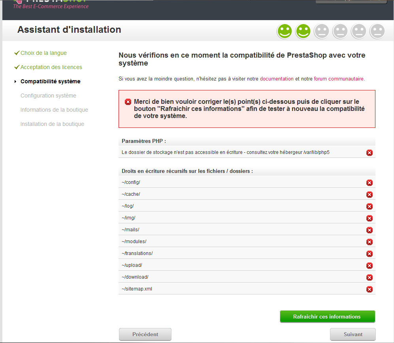
Task: Click the red error icon in the warning box
Action: pos(128,102)
